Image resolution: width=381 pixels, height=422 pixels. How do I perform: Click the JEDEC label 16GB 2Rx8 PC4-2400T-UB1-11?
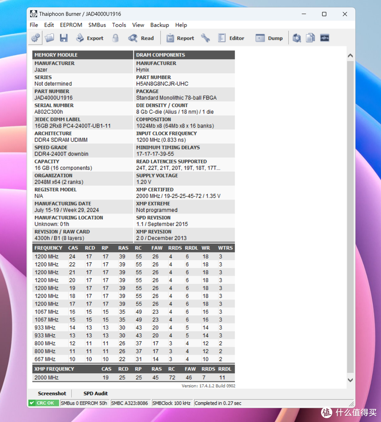[73, 126]
